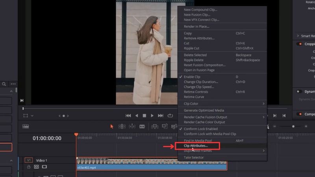This screenshot has height=177, width=315.
Task: Disable the Video 1 track visibility
Action: coord(44,167)
